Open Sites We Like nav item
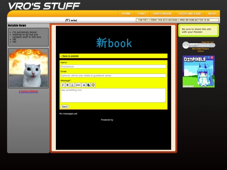The height and width of the screenshot is (170, 227). (x=190, y=13)
